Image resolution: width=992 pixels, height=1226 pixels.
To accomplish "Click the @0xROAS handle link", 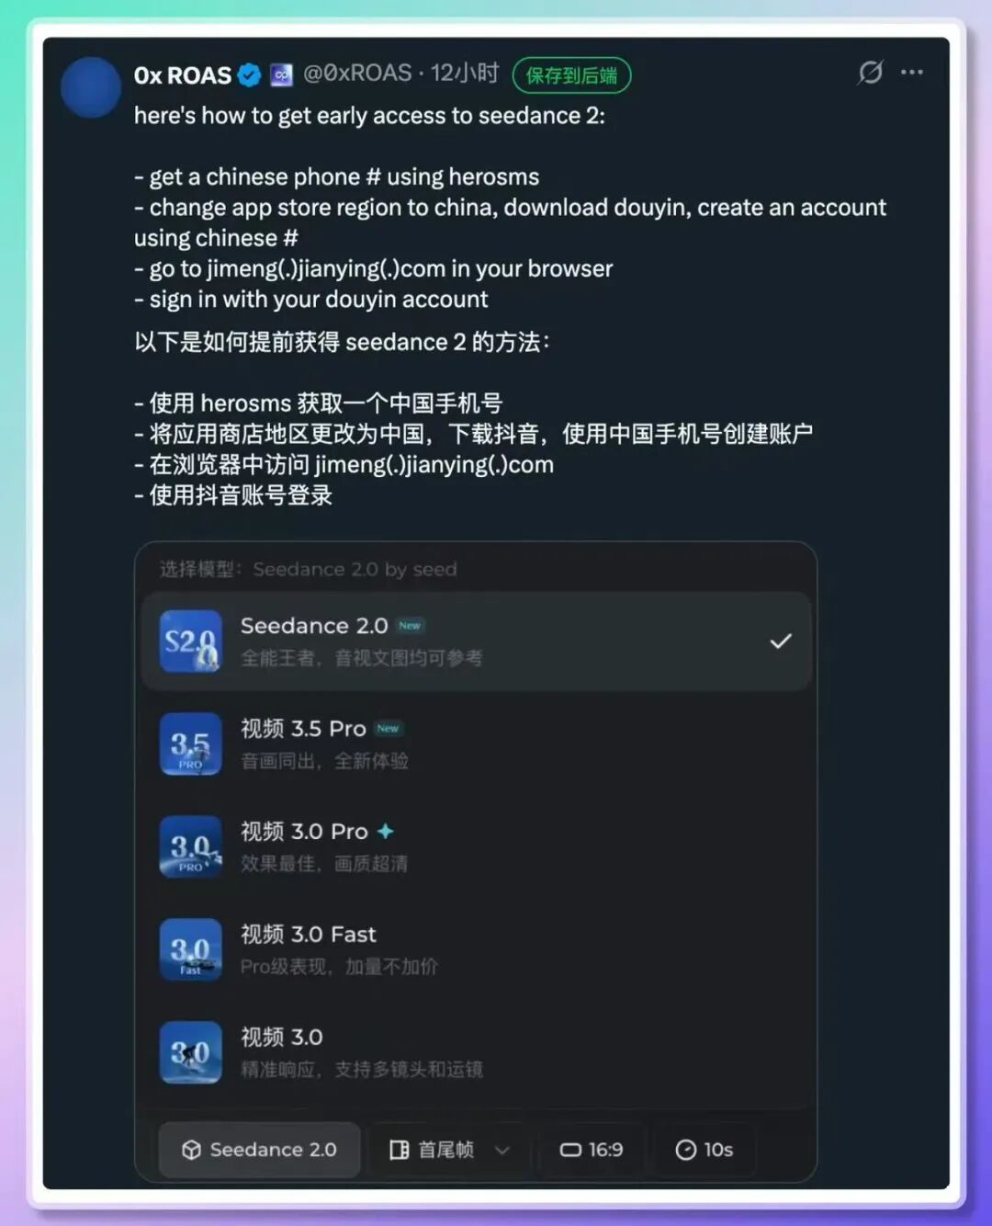I will [357, 74].
